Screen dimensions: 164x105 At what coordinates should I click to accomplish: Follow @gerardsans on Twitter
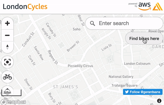(x=143, y=92)
